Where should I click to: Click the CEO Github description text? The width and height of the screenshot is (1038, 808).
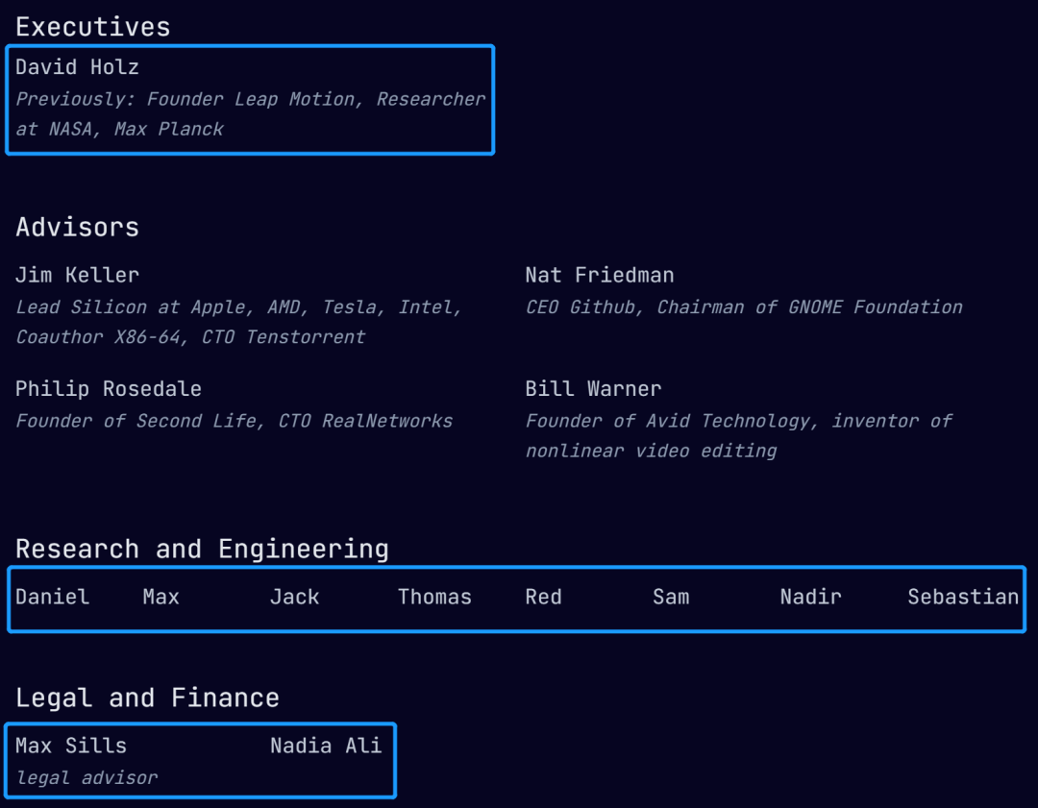click(744, 307)
